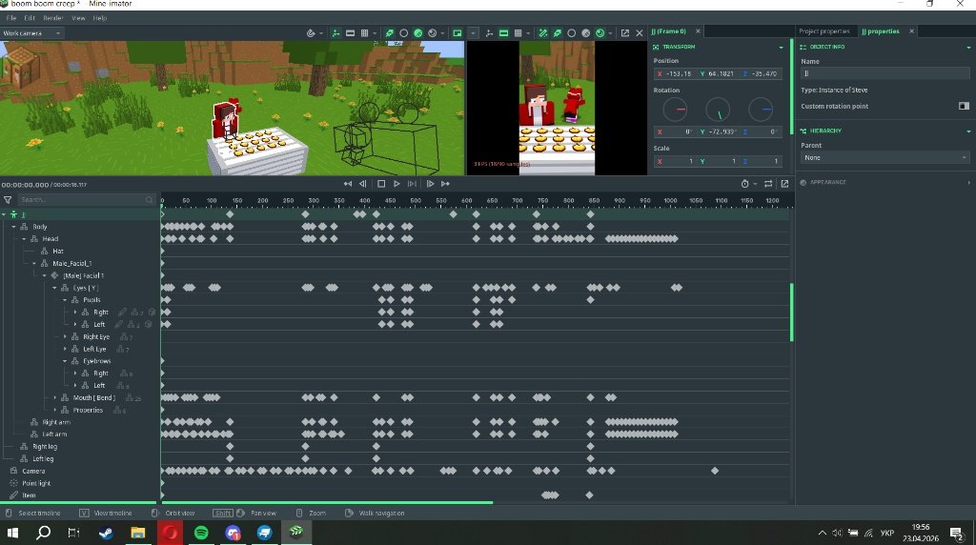
Task: Click the timeline filter funnel icon
Action: (x=8, y=200)
